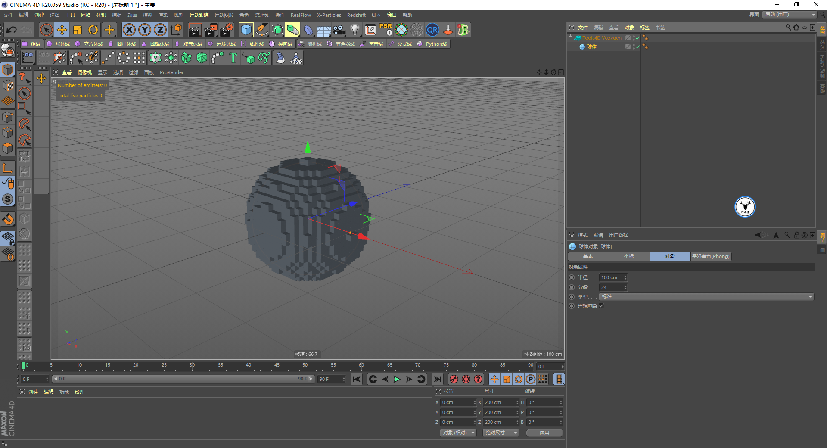Toggle the 球体 object enable checkmark
Image resolution: width=827 pixels, height=448 pixels.
coord(637,47)
